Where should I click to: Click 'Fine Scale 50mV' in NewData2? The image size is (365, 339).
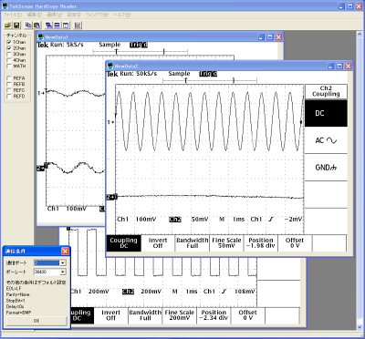click(226, 243)
